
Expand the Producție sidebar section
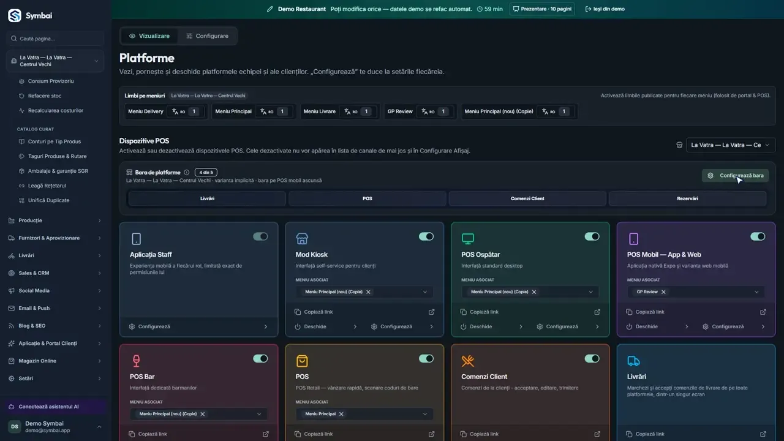point(55,221)
